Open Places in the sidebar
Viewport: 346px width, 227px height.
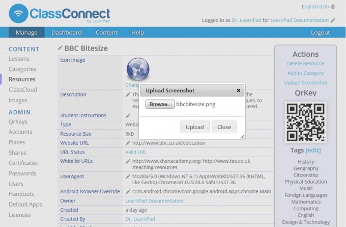click(17, 142)
